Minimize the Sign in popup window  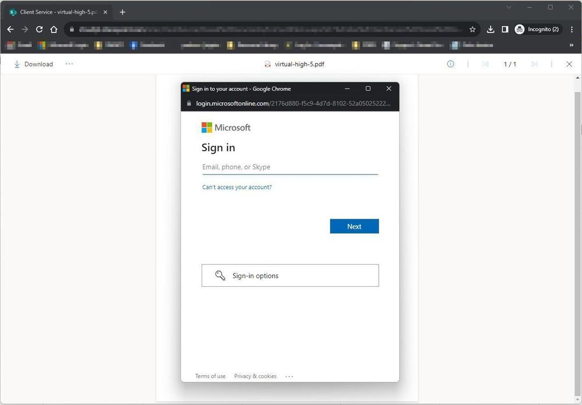click(347, 88)
